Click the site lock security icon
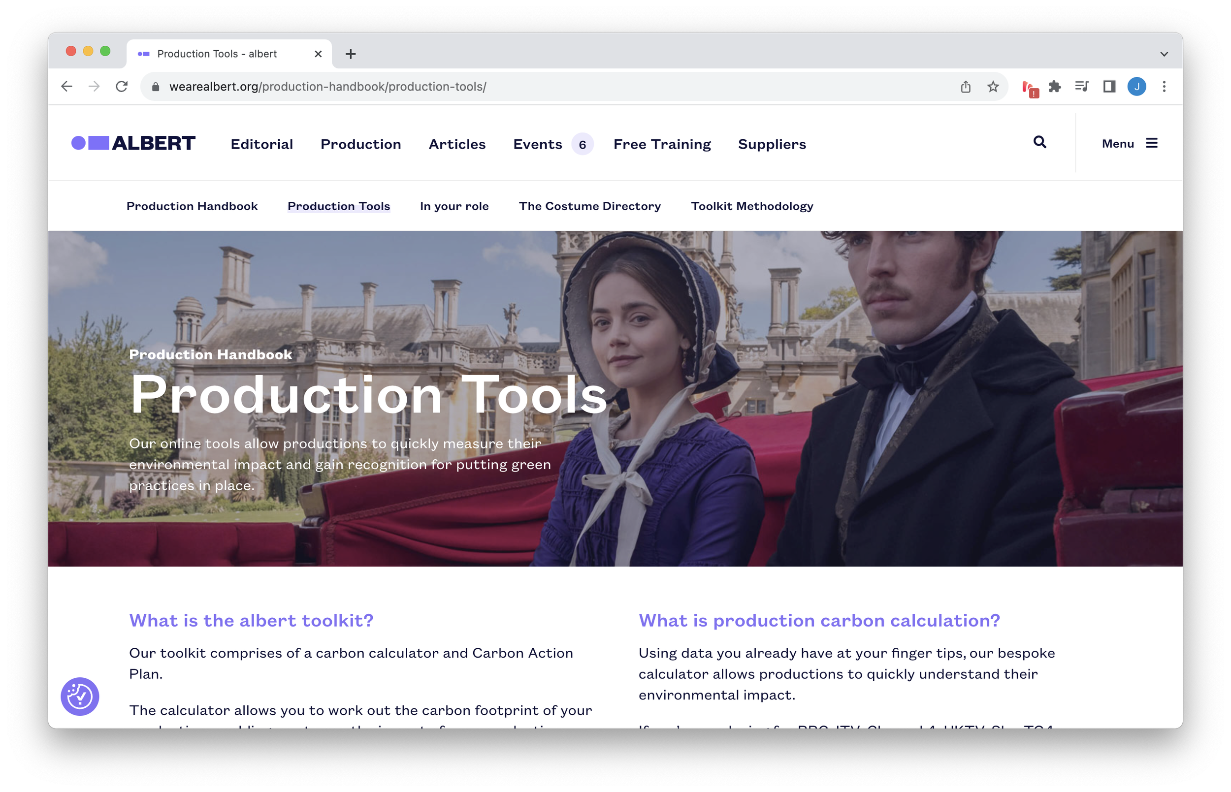 pyautogui.click(x=156, y=87)
